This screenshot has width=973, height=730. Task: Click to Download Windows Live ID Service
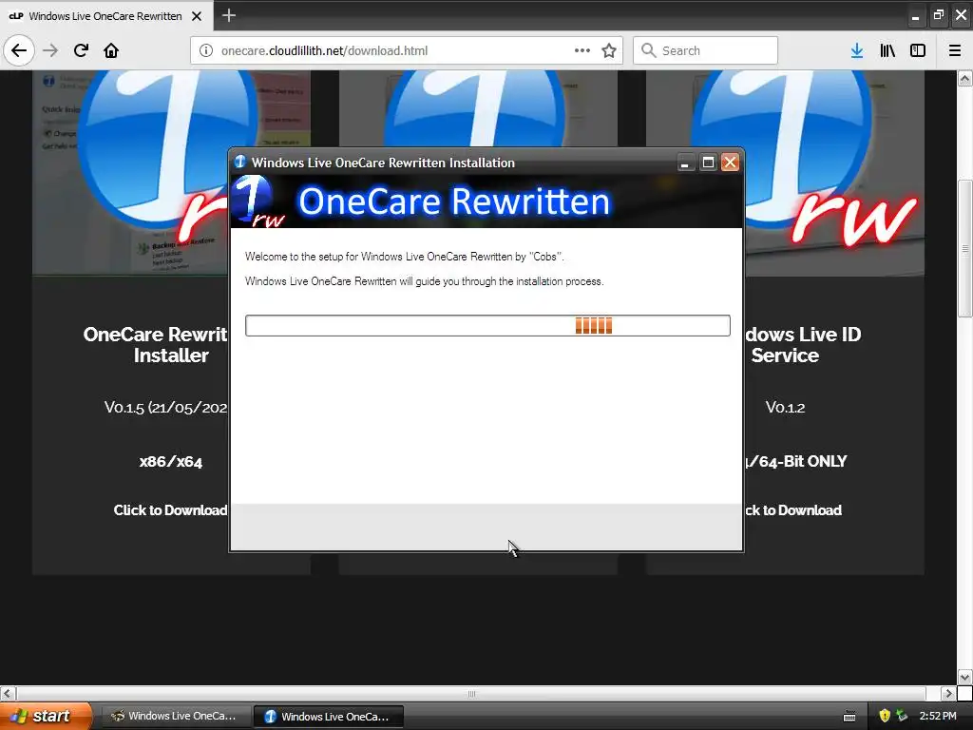point(793,510)
